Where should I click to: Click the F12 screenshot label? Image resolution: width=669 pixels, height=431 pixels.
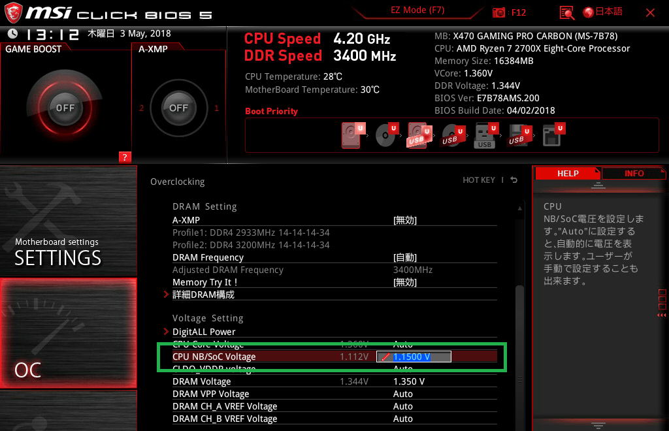click(x=518, y=13)
